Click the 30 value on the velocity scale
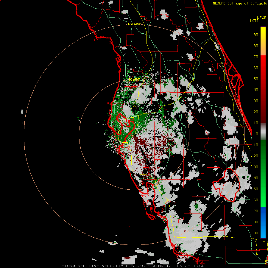The height and width of the screenshot is (268, 268). pyautogui.click(x=256, y=101)
